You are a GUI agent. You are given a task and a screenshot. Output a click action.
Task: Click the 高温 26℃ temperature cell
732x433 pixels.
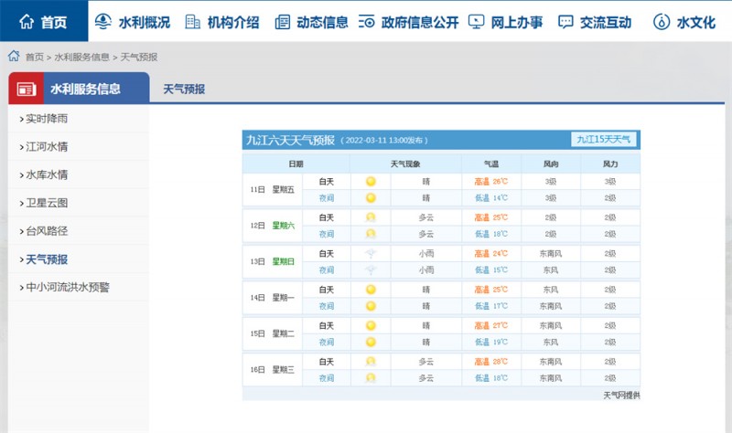pyautogui.click(x=491, y=181)
